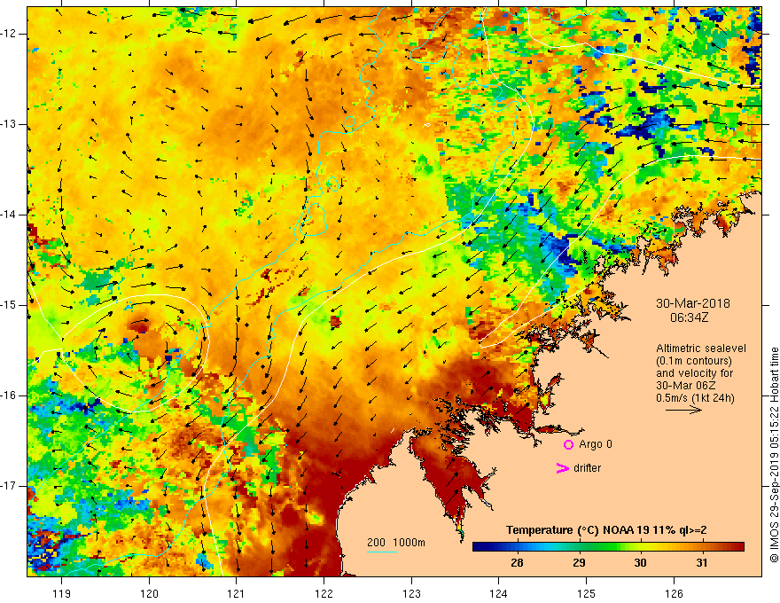Click the latitude label -16
The width and height of the screenshot is (780, 603).
click(x=9, y=395)
